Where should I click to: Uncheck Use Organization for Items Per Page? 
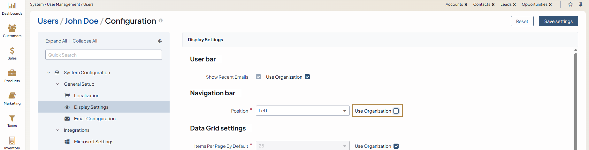(x=396, y=146)
